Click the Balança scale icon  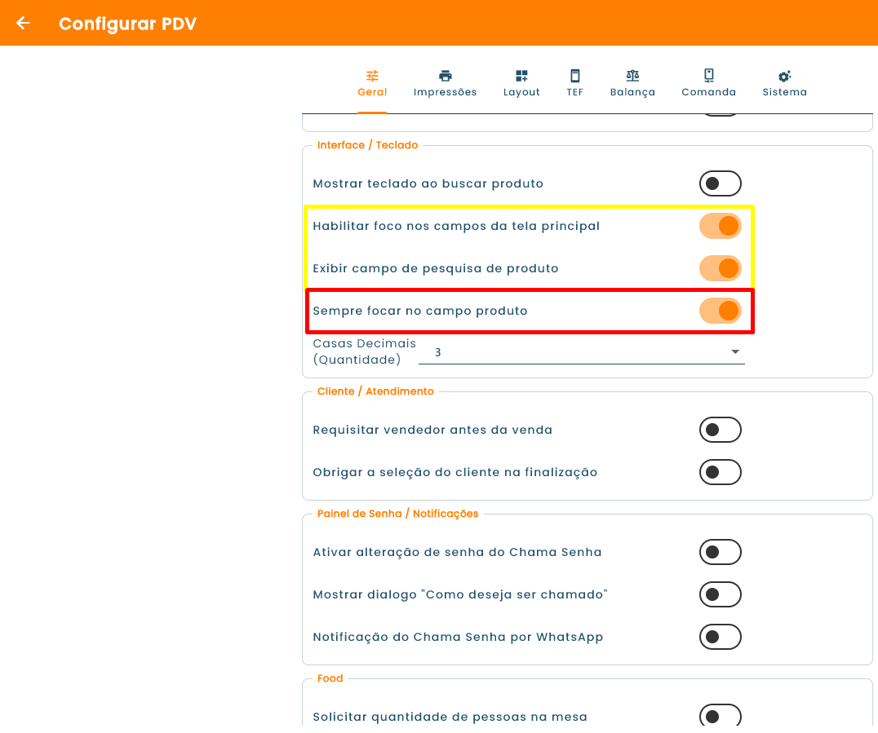[632, 76]
